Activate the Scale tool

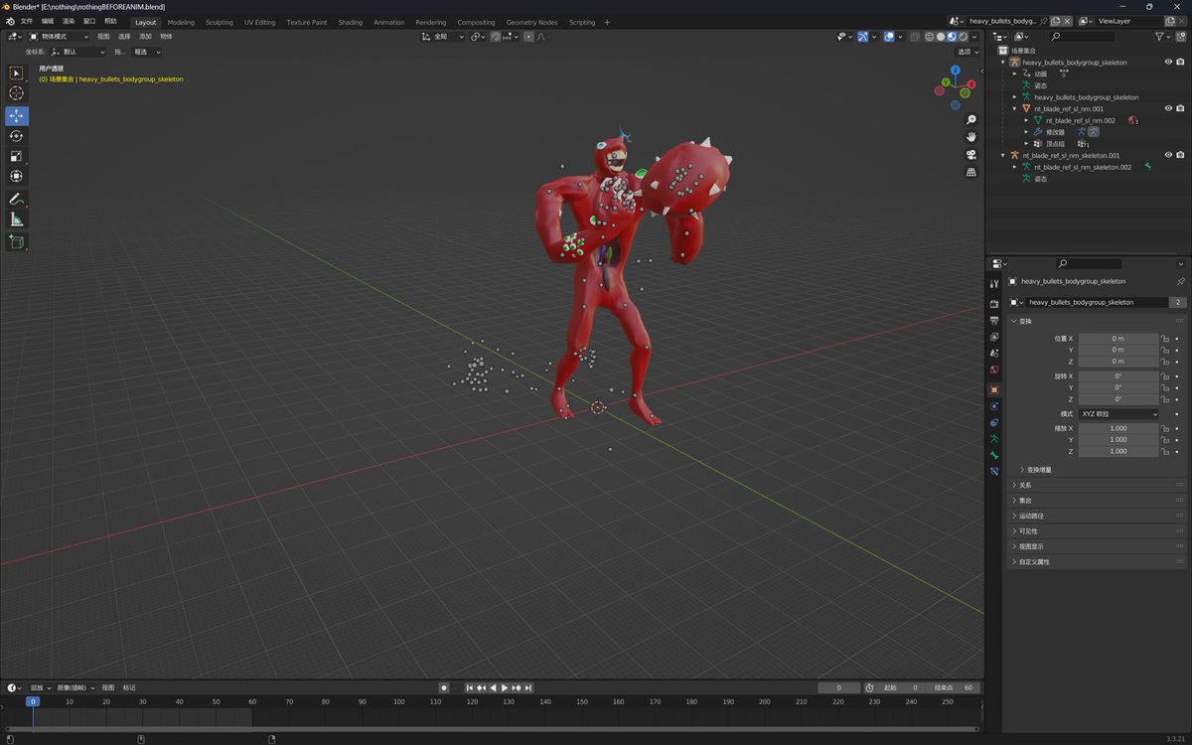(x=17, y=156)
